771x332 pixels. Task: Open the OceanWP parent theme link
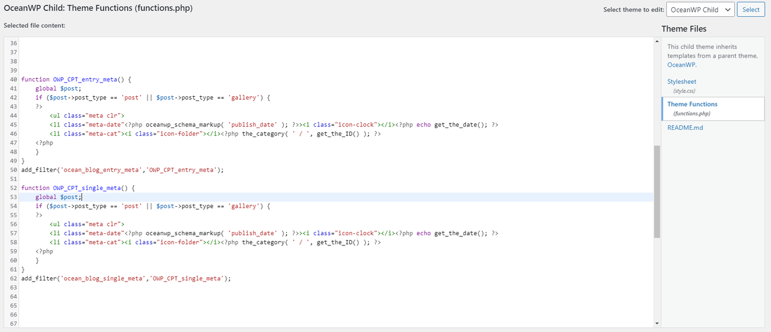click(681, 64)
